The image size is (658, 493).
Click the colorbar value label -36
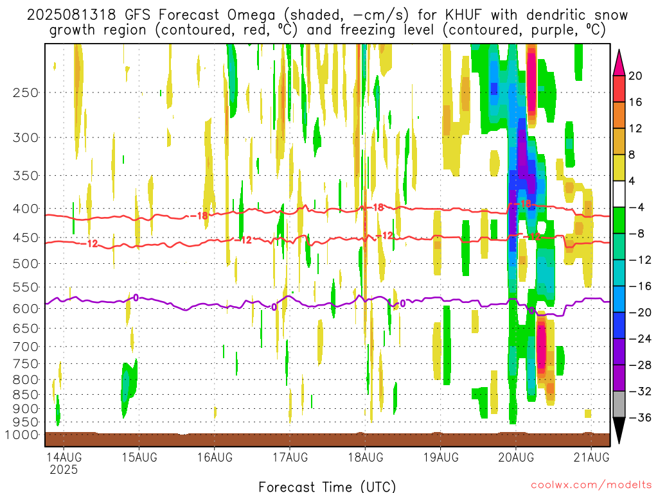pyautogui.click(x=640, y=417)
